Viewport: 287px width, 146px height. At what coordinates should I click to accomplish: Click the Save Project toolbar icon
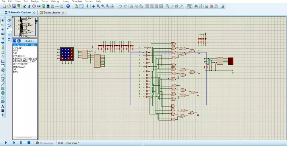(14, 6)
